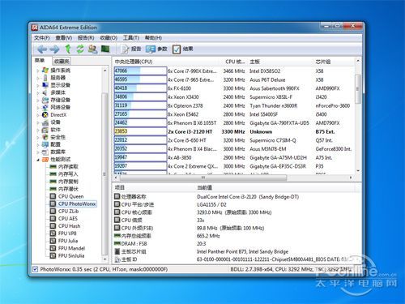This screenshot has height=304, width=405.
Task: Click the 31119 score bar
Action: tap(140, 105)
